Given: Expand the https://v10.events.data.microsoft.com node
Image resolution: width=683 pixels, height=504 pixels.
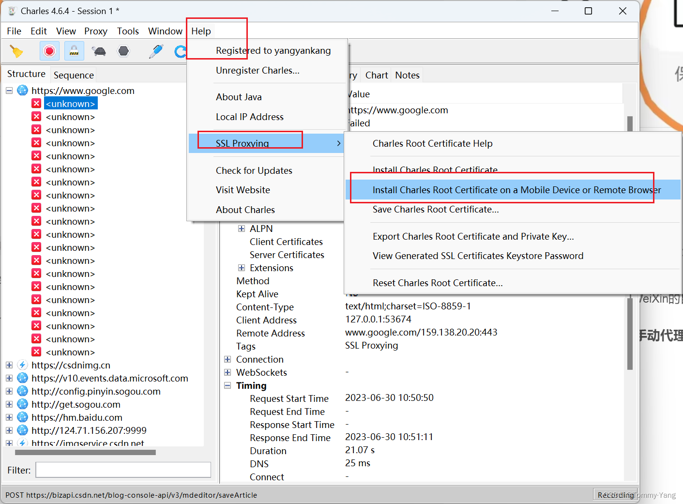Looking at the screenshot, I should pyautogui.click(x=9, y=378).
